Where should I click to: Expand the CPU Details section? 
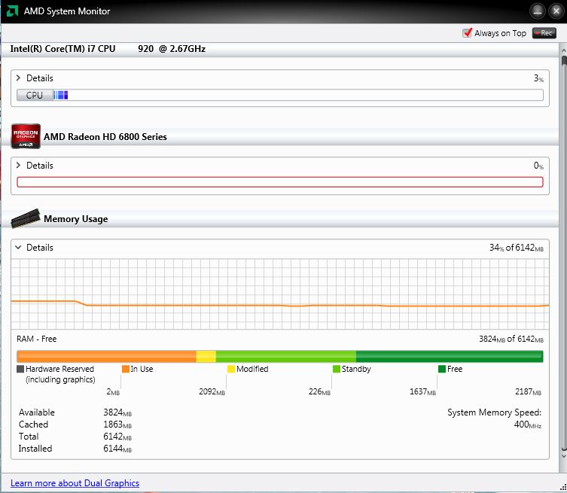click(x=18, y=78)
